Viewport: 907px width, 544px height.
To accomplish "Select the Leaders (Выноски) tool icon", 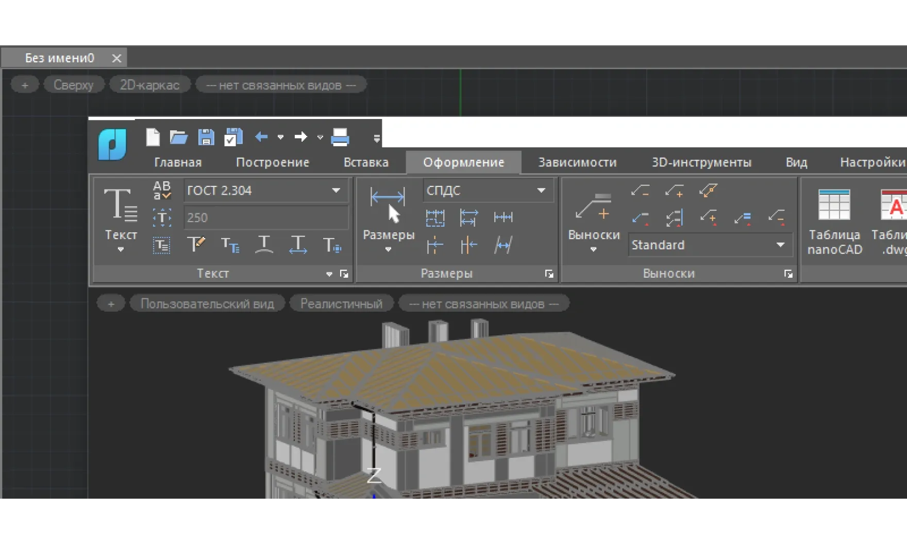I will click(593, 206).
